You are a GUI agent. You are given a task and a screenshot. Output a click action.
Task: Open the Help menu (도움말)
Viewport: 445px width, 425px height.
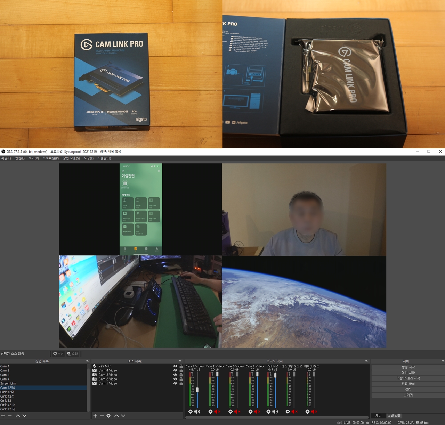tap(104, 158)
